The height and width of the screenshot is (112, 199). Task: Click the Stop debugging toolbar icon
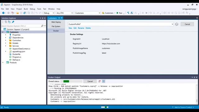pos(146,13)
